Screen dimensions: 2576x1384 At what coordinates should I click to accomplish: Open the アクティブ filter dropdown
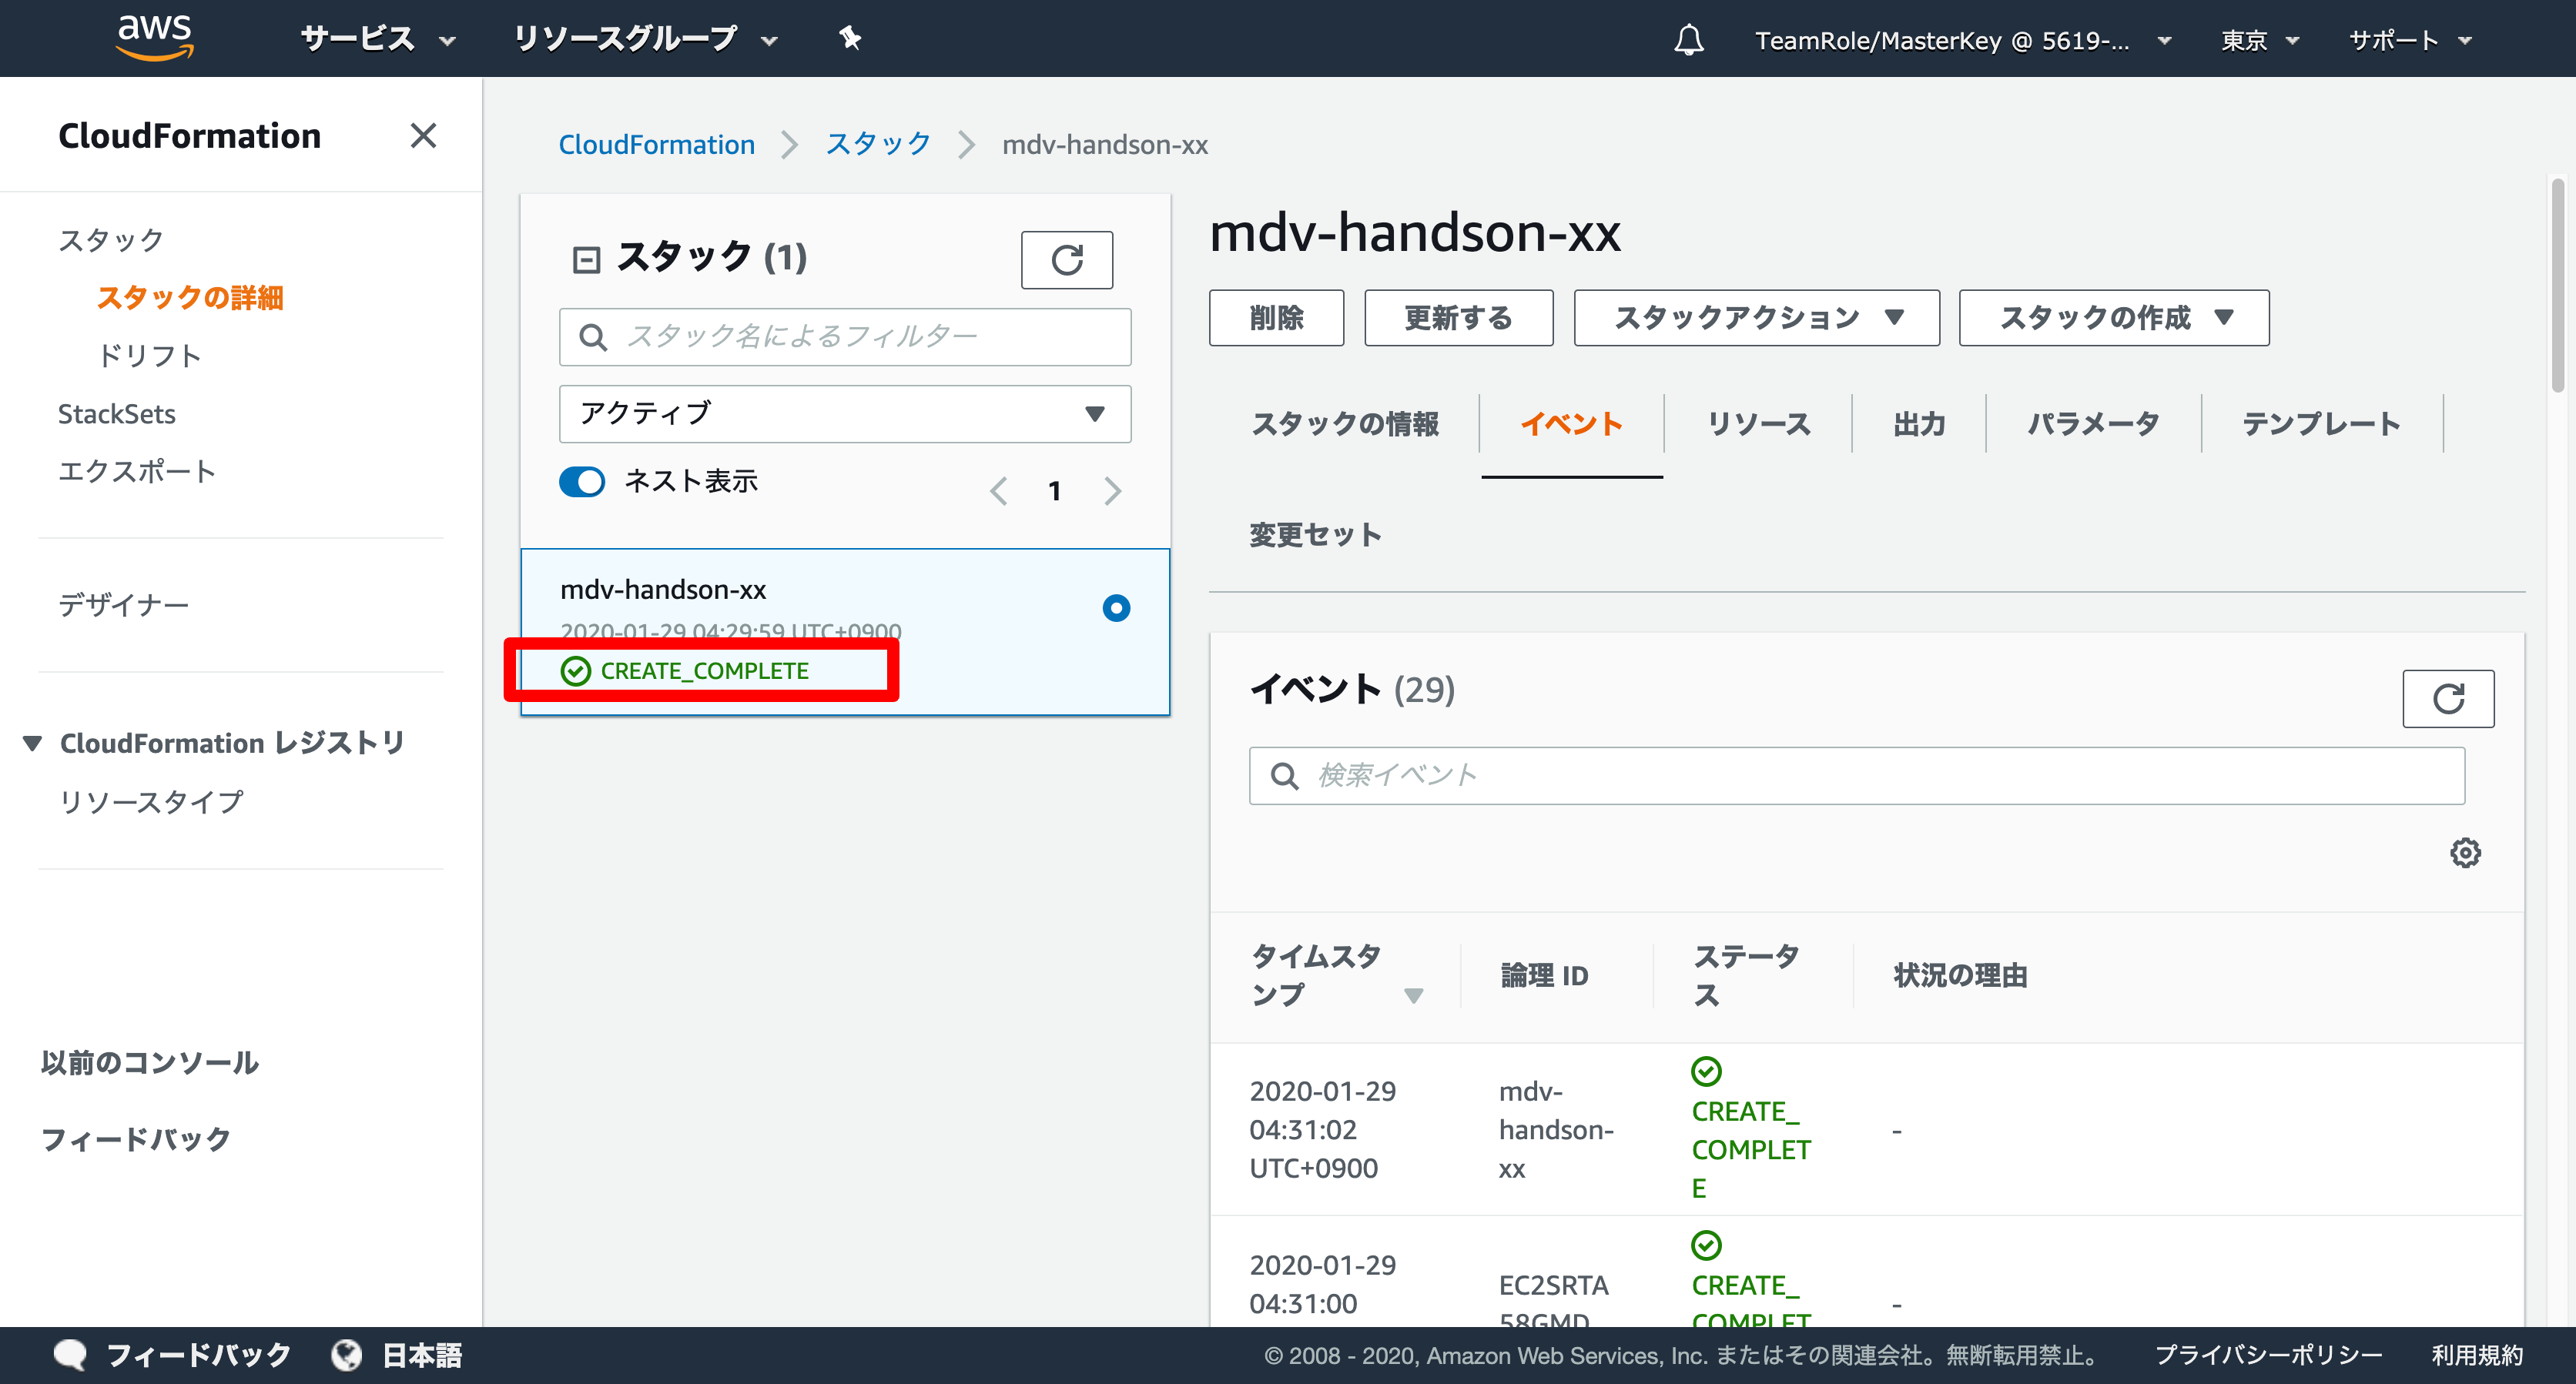tap(845, 413)
